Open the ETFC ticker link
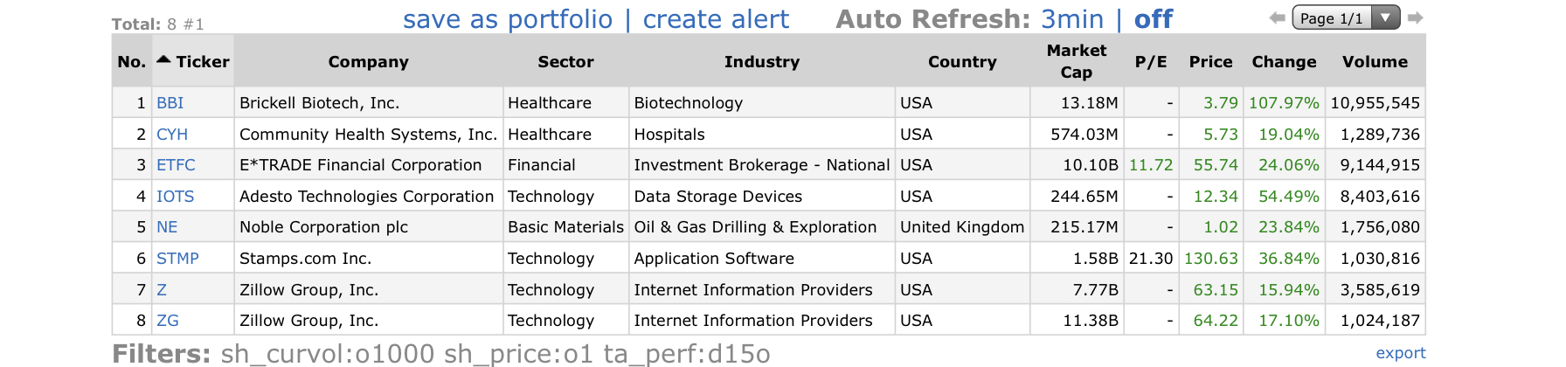Image resolution: width=1566 pixels, height=367 pixels. coord(176,164)
